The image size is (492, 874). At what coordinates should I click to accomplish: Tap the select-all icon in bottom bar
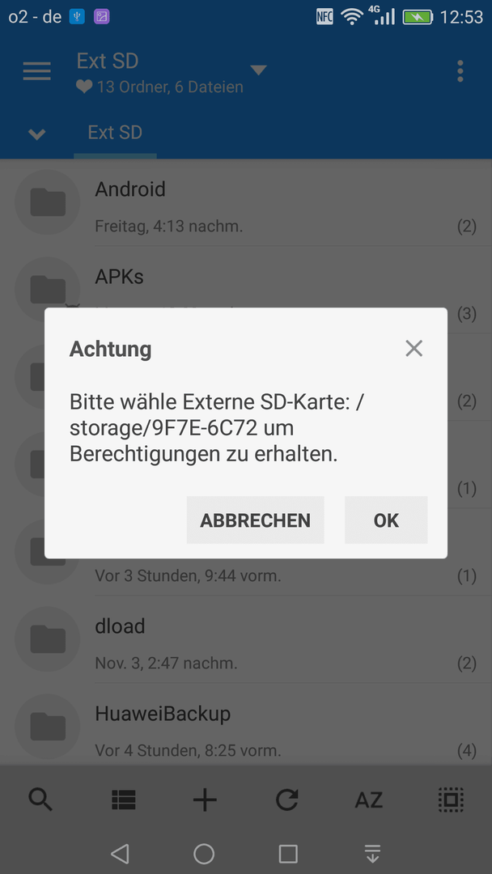pyautogui.click(x=451, y=800)
